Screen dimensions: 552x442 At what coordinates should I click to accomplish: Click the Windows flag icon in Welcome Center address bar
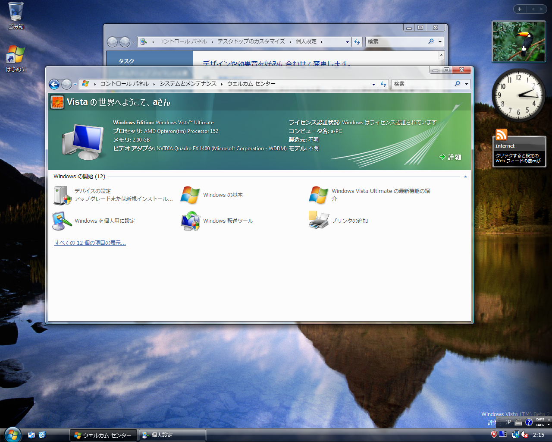click(x=85, y=84)
